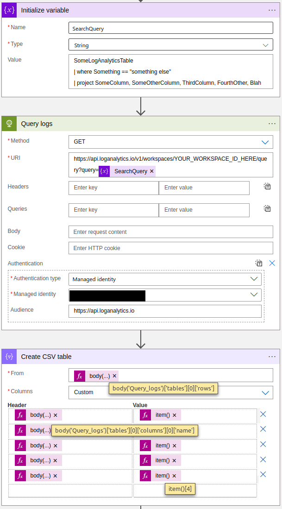Click the empty Header cell in last row
Image resolution: width=282 pixels, height=509 pixels.
(70, 490)
